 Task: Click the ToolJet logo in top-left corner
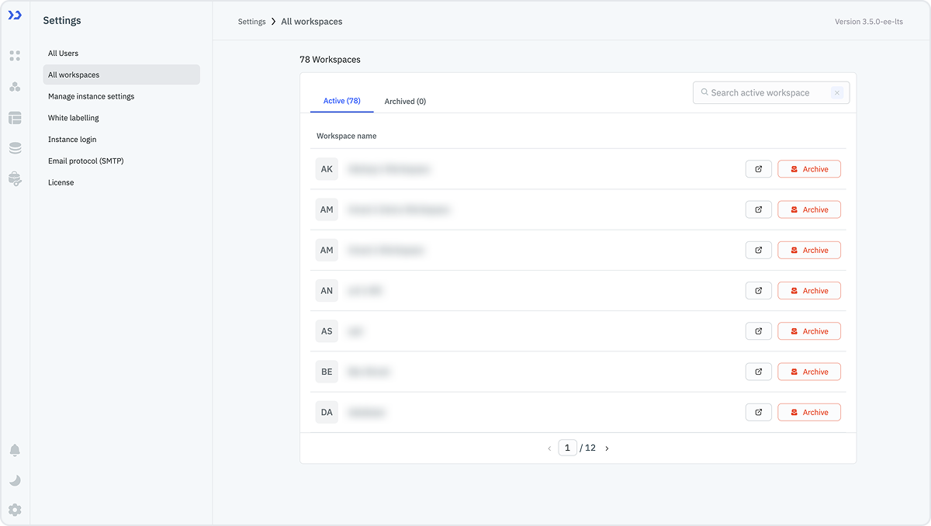click(x=15, y=16)
